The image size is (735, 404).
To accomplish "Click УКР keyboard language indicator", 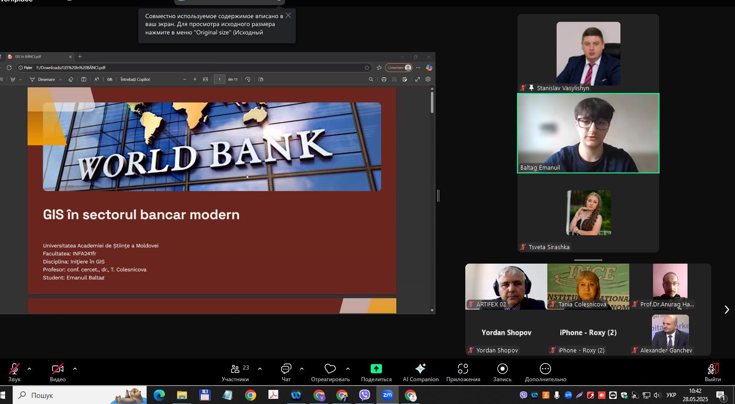I will (x=671, y=395).
